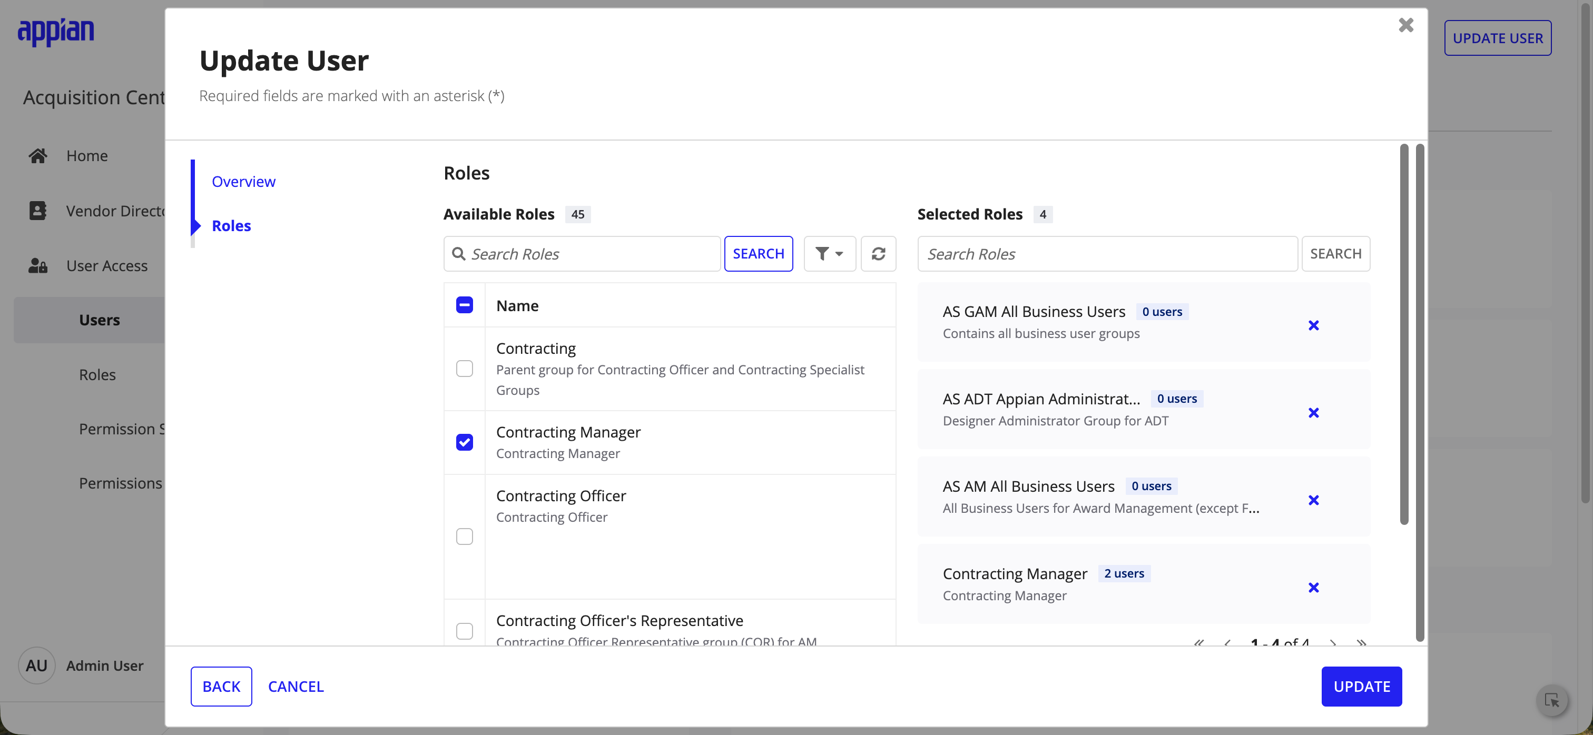Click the 0 users badge on AS ADT
This screenshot has height=735, width=1593.
[1177, 399]
